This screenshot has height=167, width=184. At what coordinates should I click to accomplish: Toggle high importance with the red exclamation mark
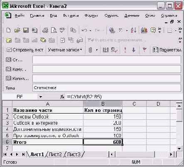tap(125, 50)
